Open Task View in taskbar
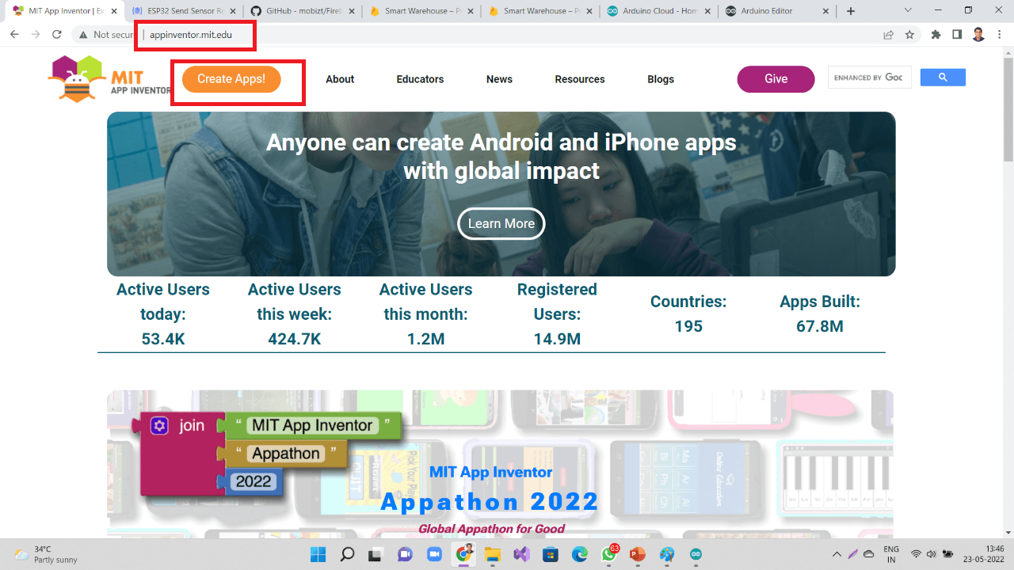1014x570 pixels. pyautogui.click(x=376, y=554)
